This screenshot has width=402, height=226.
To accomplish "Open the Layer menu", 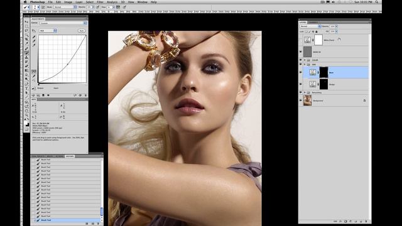I will (79, 2).
